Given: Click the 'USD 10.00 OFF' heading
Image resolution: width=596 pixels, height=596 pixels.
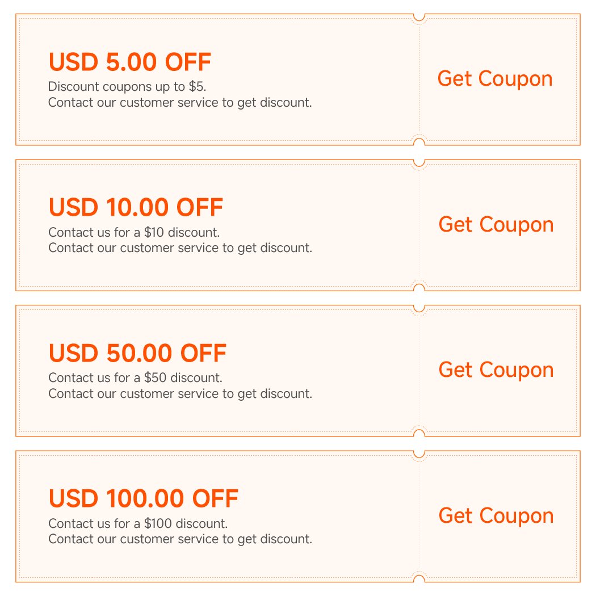Looking at the screenshot, I should 136,207.
